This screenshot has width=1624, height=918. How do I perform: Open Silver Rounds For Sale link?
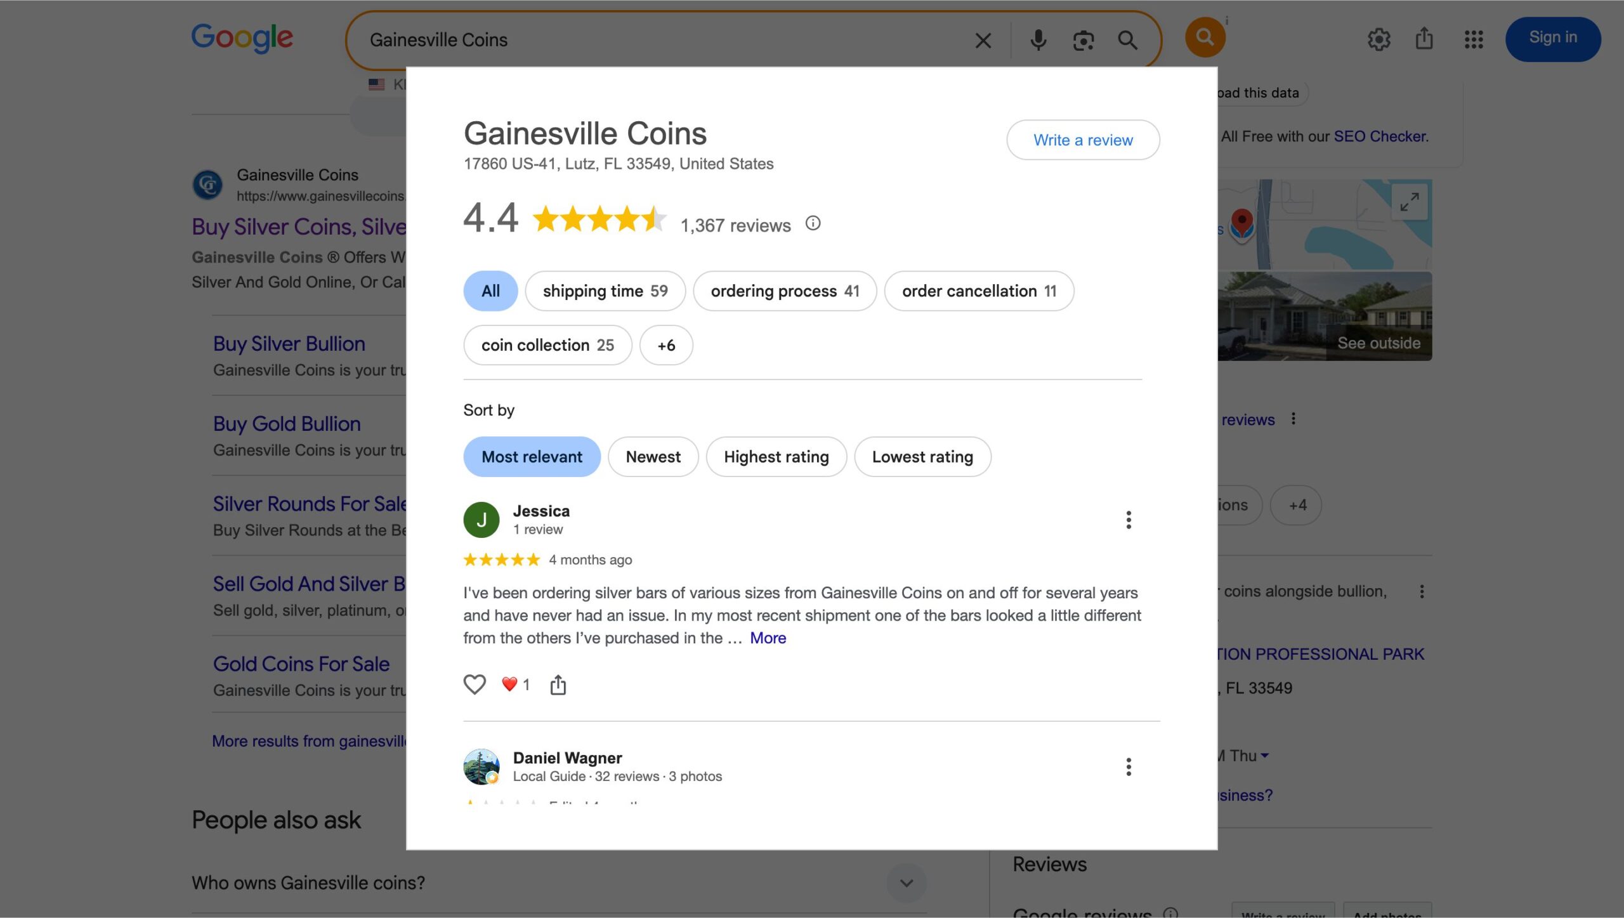310,504
